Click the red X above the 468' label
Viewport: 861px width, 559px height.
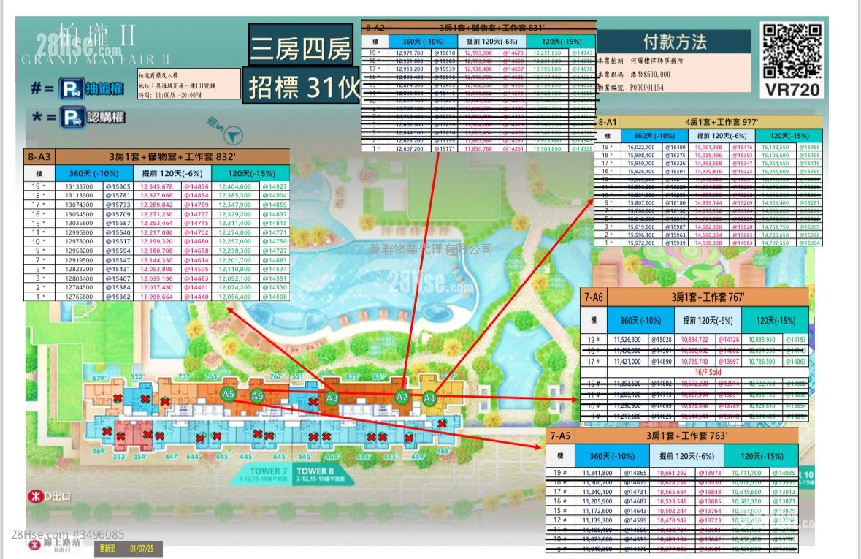point(442,424)
